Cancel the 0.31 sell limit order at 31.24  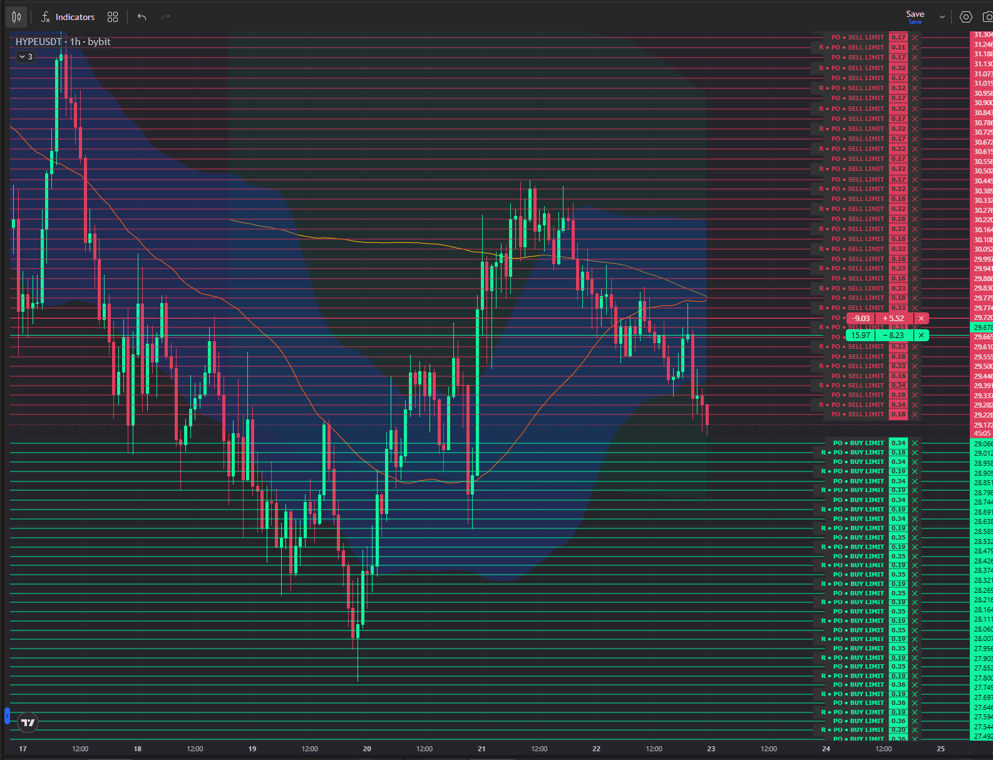pos(915,48)
